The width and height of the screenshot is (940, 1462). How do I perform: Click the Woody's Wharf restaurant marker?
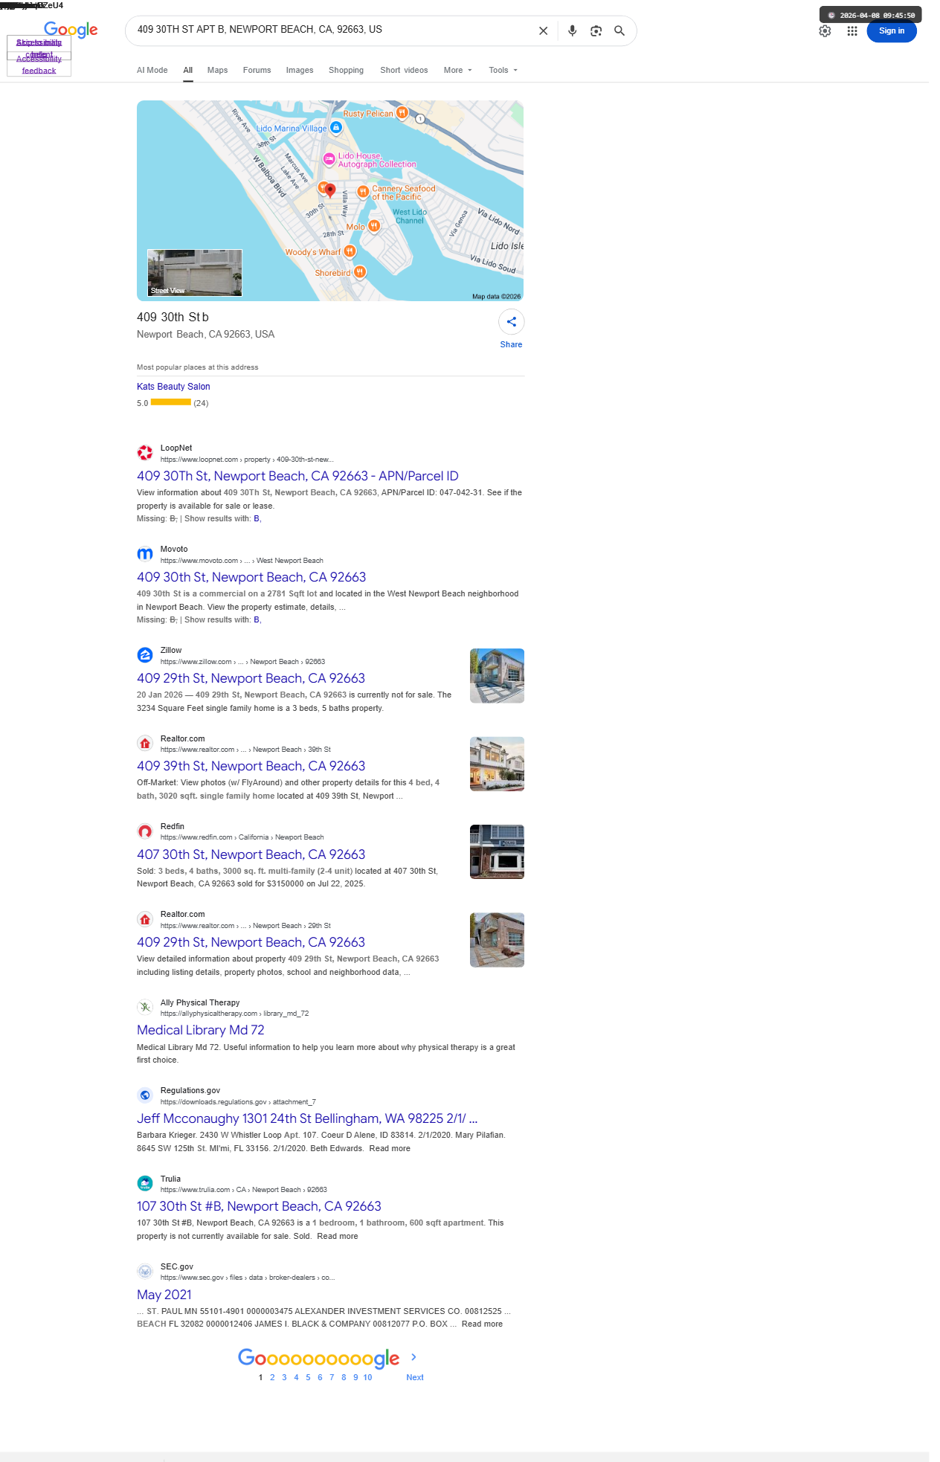pos(350,251)
